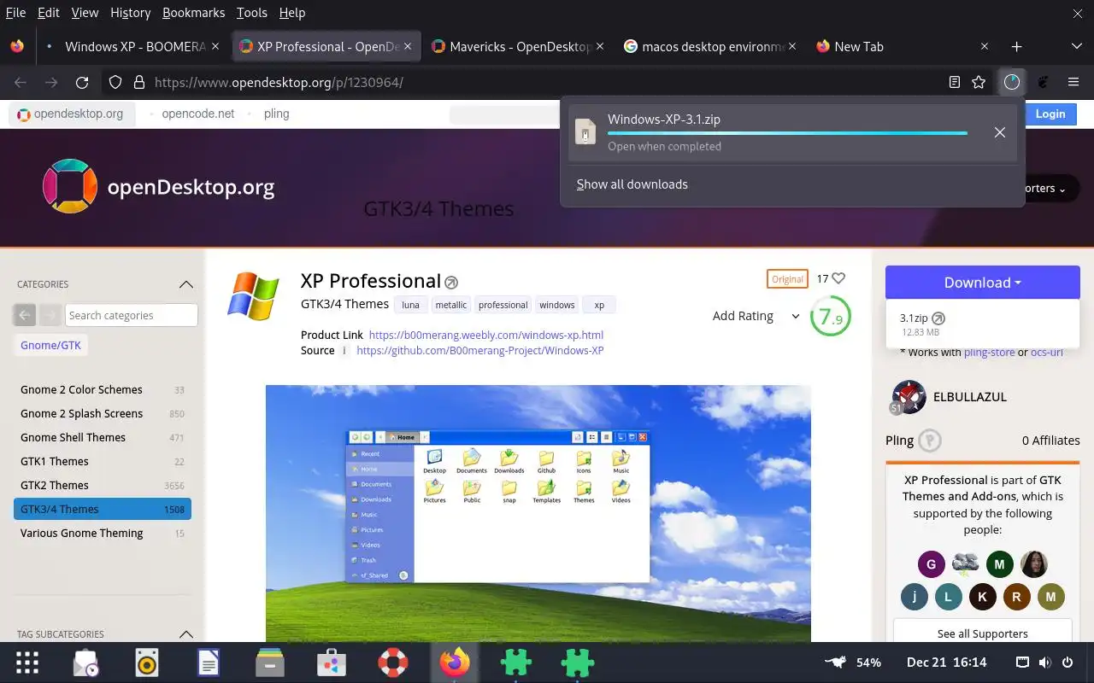1094x683 pixels.
Task: Like the theme with the heart icon
Action: click(x=838, y=278)
